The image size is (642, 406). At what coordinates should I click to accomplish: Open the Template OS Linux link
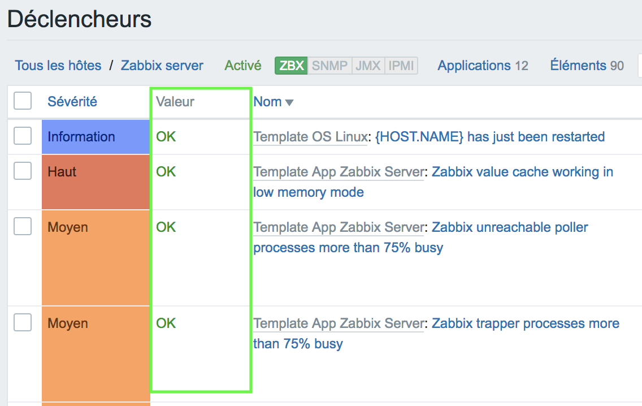pos(310,137)
